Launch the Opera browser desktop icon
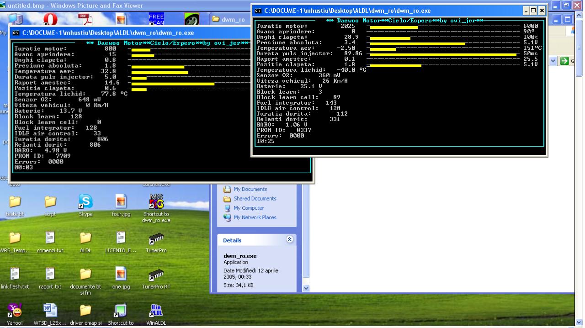The image size is (585, 328). 50,20
